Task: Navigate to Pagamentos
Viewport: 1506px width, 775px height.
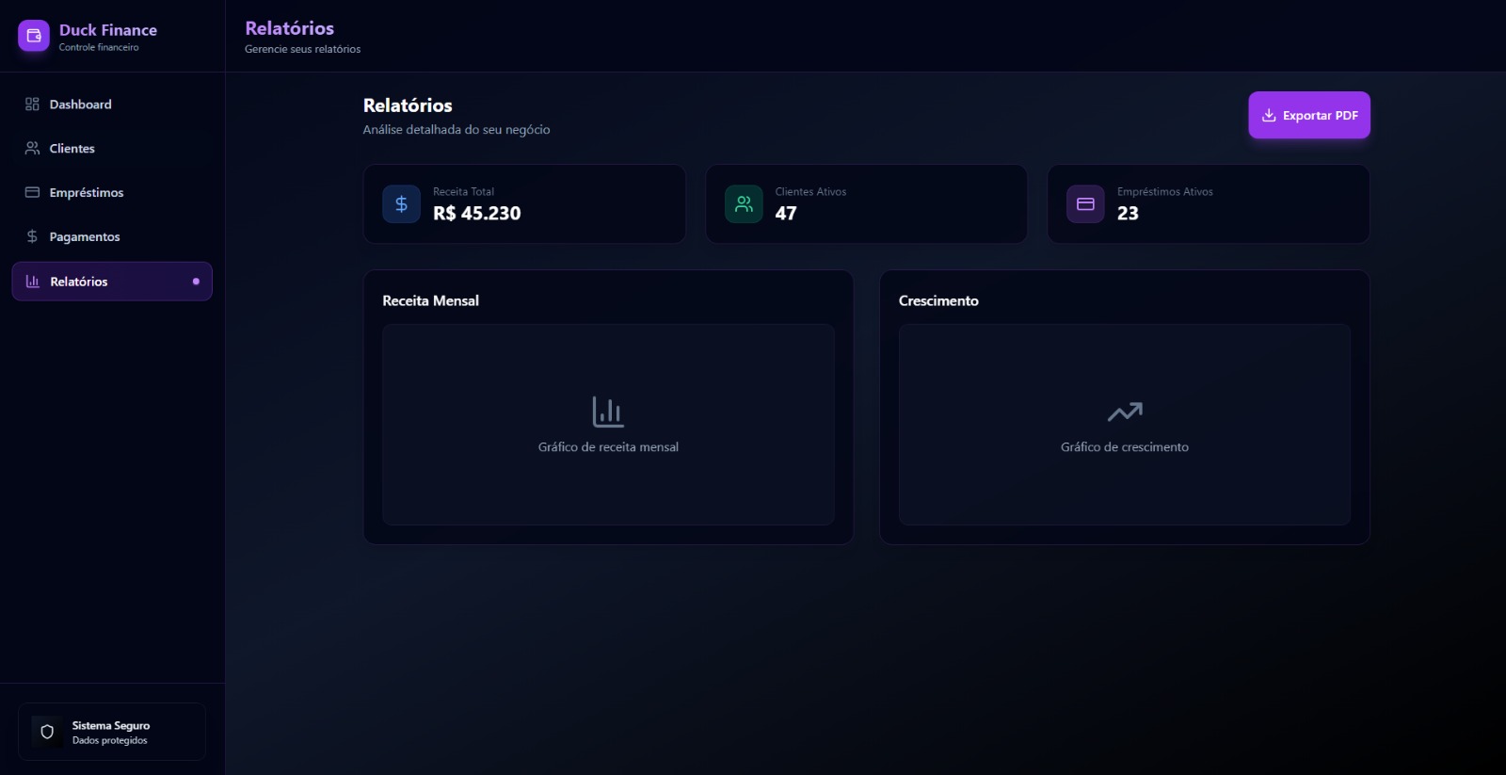Action: (112, 236)
